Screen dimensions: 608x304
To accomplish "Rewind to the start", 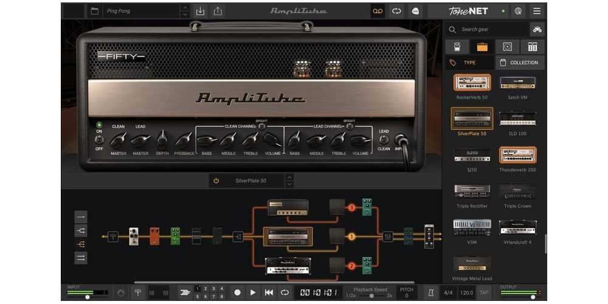I will pyautogui.click(x=269, y=292).
